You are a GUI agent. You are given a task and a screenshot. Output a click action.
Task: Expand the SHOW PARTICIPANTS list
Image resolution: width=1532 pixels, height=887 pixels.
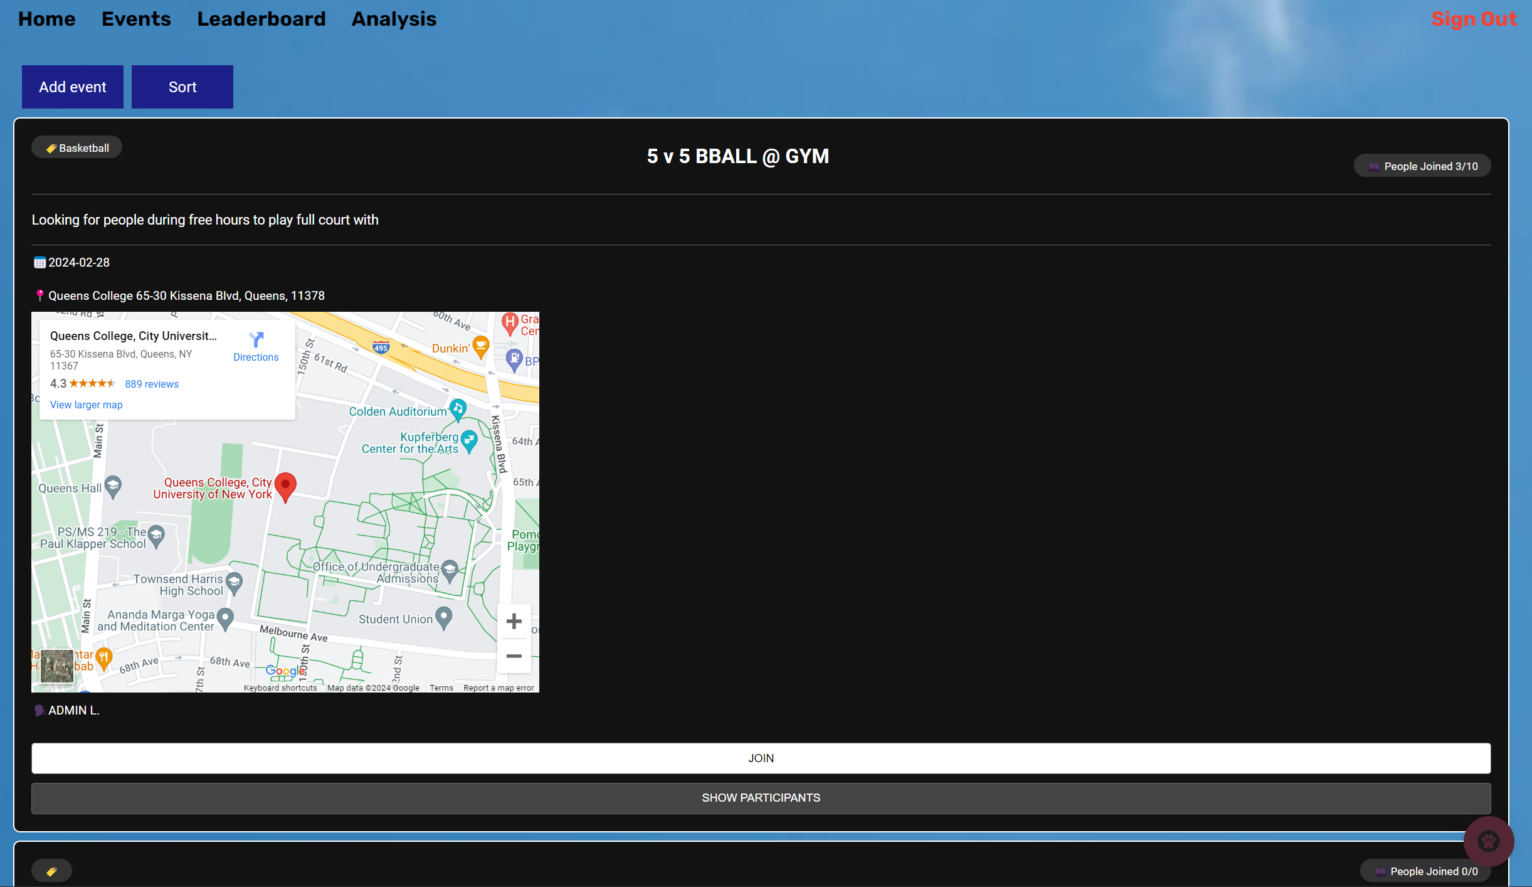point(761,798)
